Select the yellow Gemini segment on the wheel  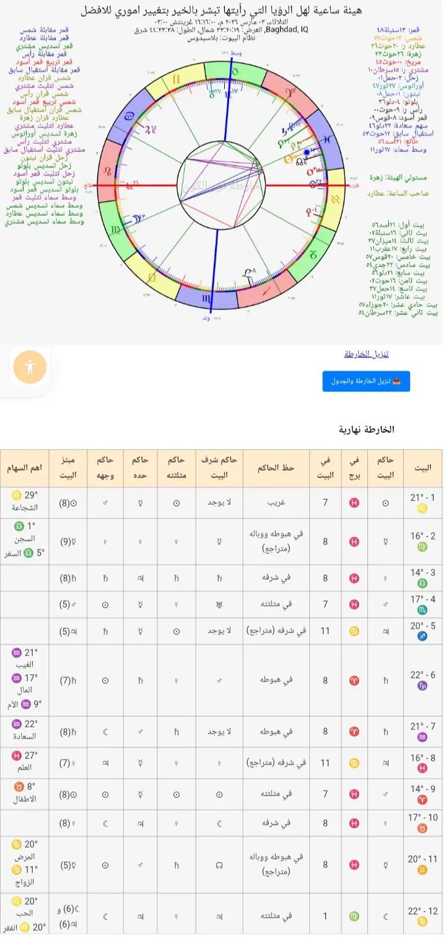pyautogui.click(x=177, y=79)
